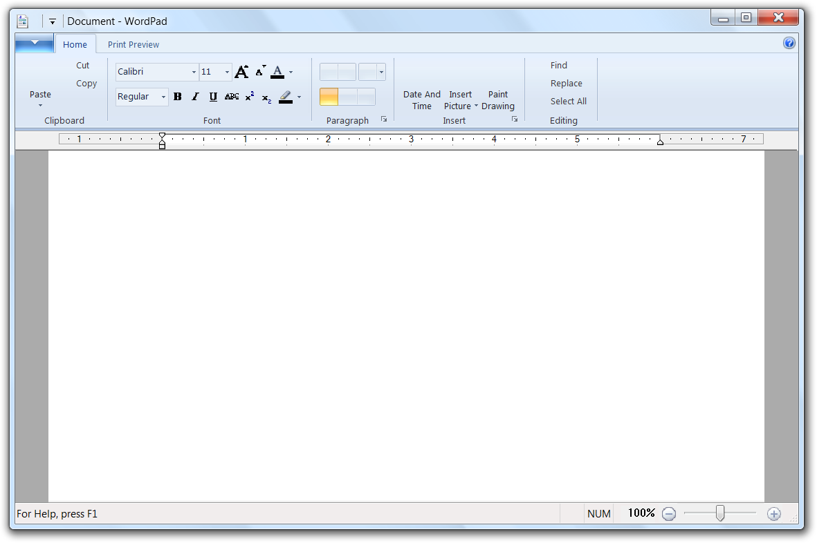Open the Insert group dialog launcher
Screen dimensions: 817x543
tap(515, 119)
